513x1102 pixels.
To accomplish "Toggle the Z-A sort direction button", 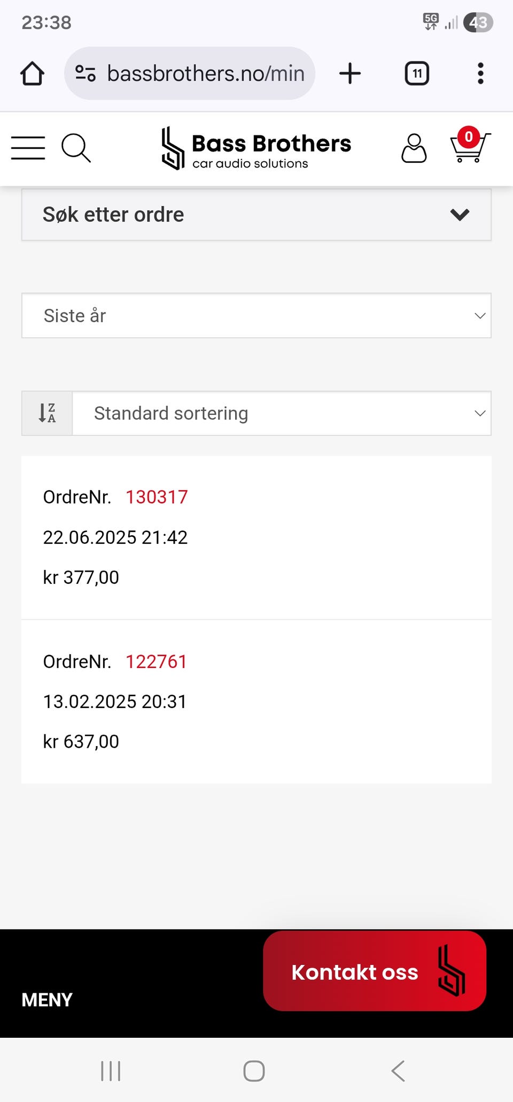I will pos(47,413).
